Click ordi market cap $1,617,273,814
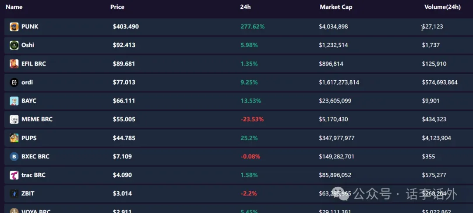473x213 pixels. (x=339, y=82)
